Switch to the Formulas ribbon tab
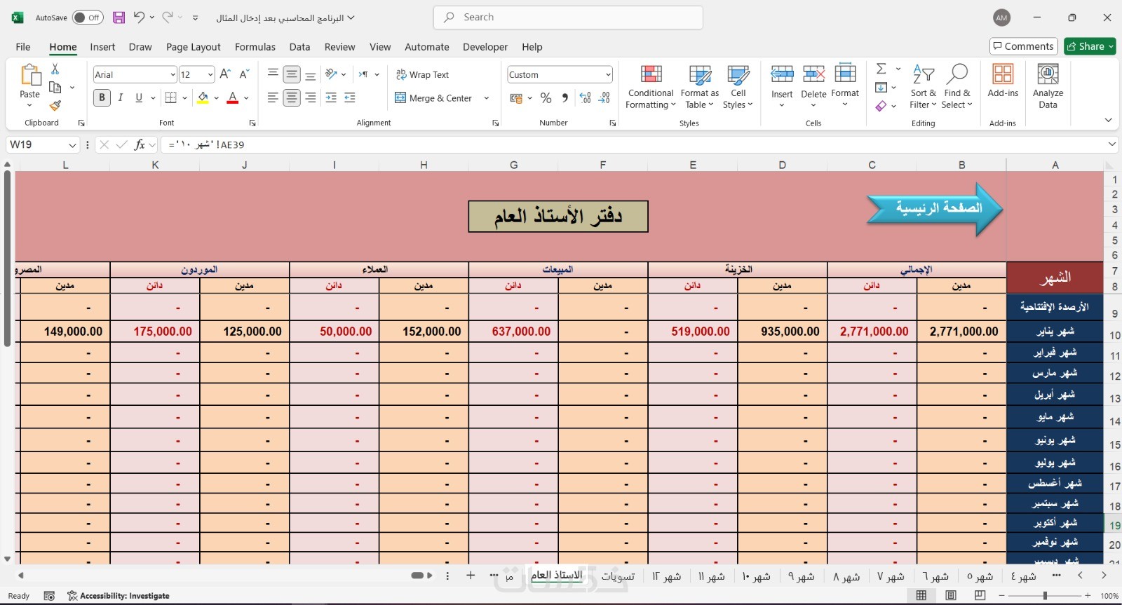Image resolution: width=1122 pixels, height=605 pixels. [x=255, y=47]
